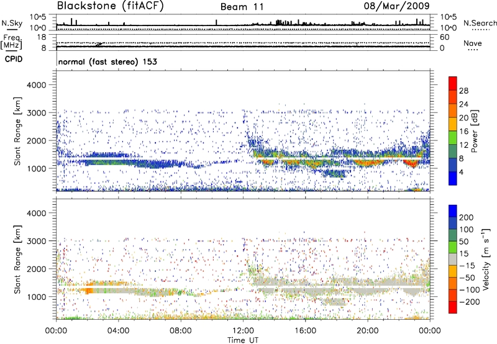The image size is (497, 344).
Task: Click the gray segment of velocity color bar
Action: (x=453, y=260)
